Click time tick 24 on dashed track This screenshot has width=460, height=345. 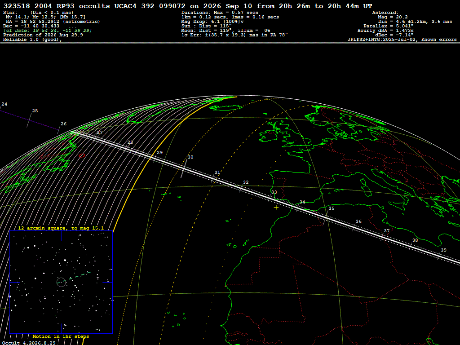point(4,104)
